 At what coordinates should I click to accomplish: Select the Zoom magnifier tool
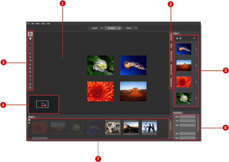tap(30, 44)
